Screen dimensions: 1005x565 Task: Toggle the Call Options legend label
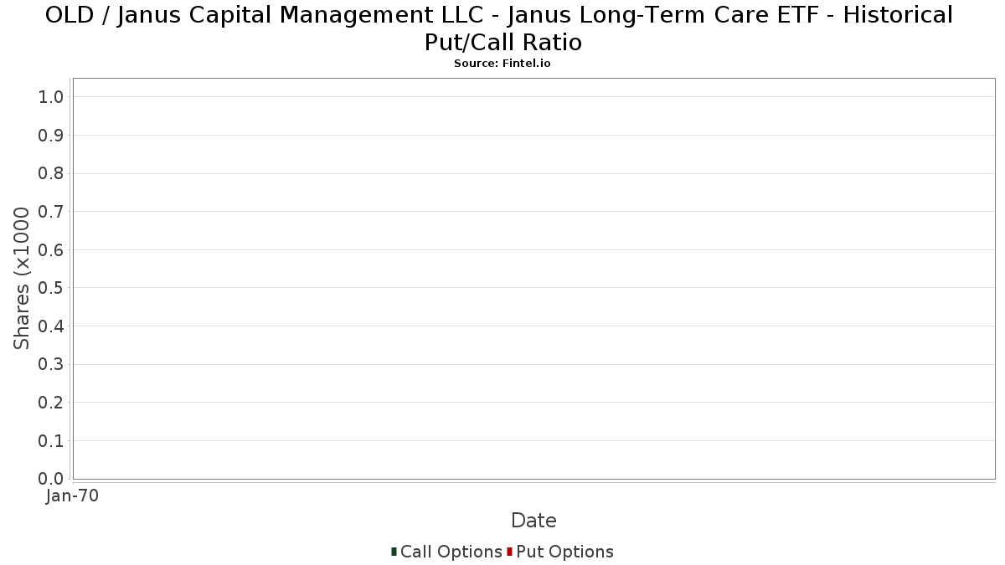pyautogui.click(x=451, y=552)
